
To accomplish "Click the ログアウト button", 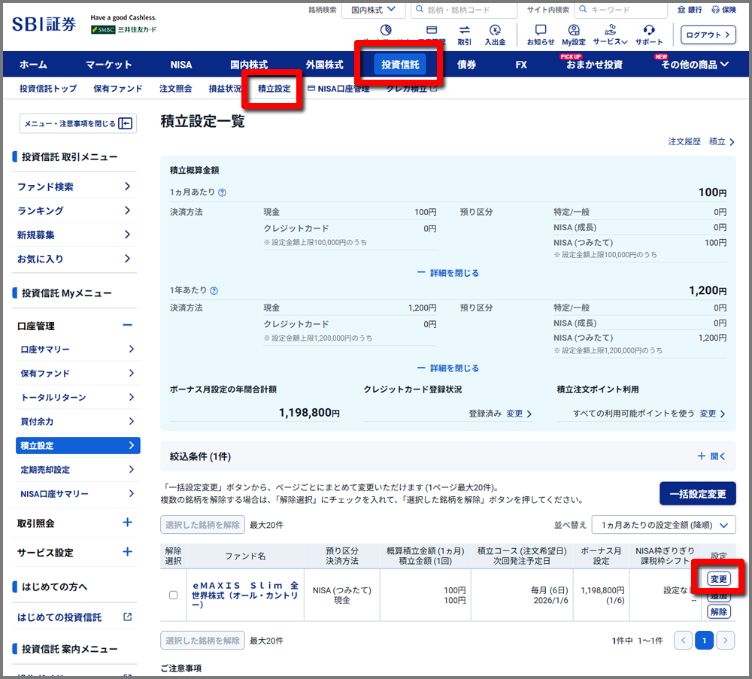I will coord(708,35).
